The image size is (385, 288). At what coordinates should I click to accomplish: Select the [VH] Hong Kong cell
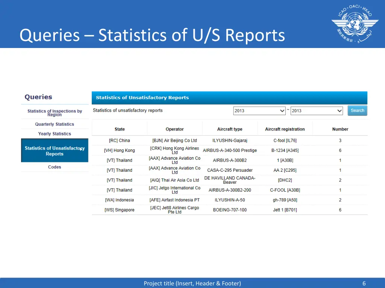pos(120,150)
